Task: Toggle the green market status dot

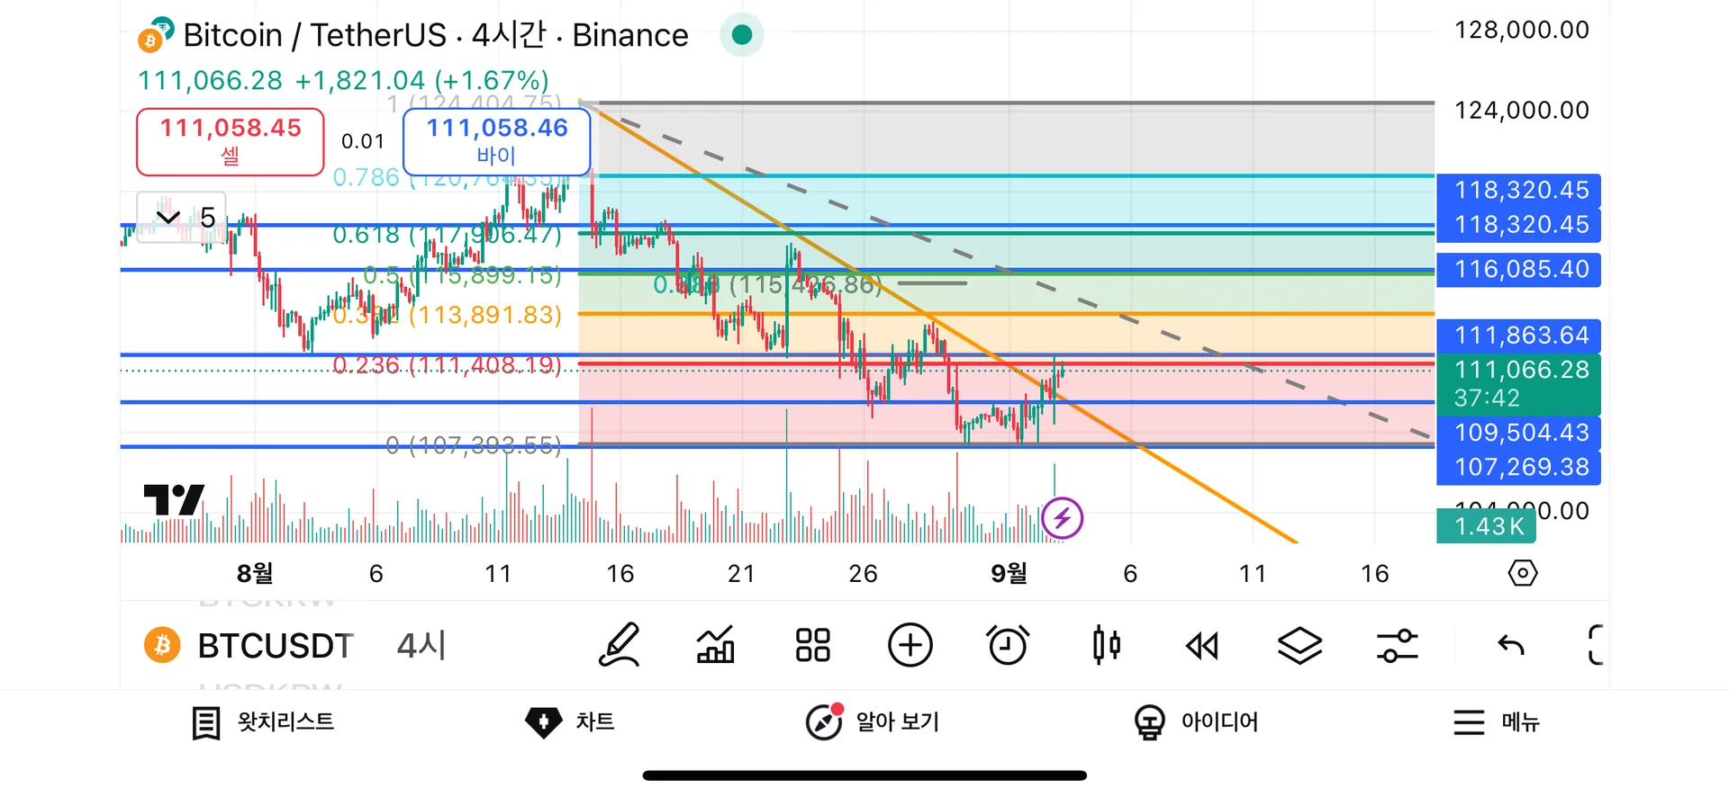Action: click(742, 35)
